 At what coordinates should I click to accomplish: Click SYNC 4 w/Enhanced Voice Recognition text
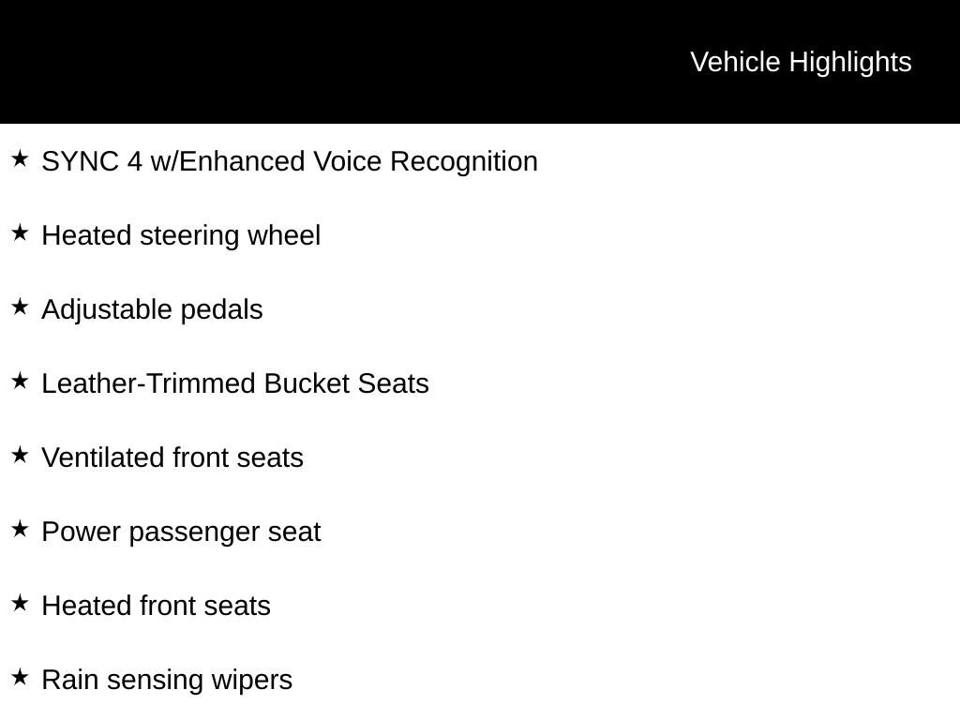point(290,161)
